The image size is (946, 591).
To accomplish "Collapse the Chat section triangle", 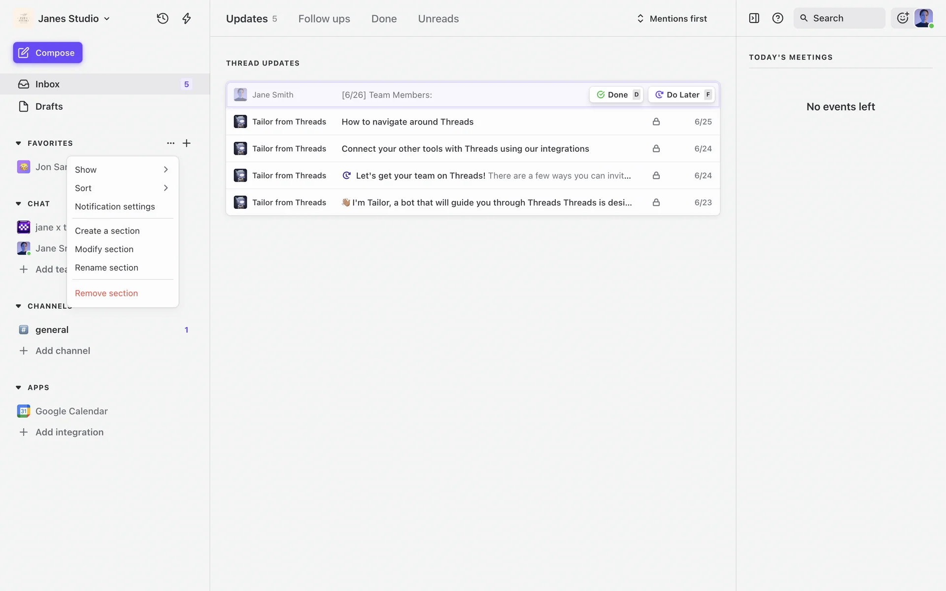I will coord(18,204).
